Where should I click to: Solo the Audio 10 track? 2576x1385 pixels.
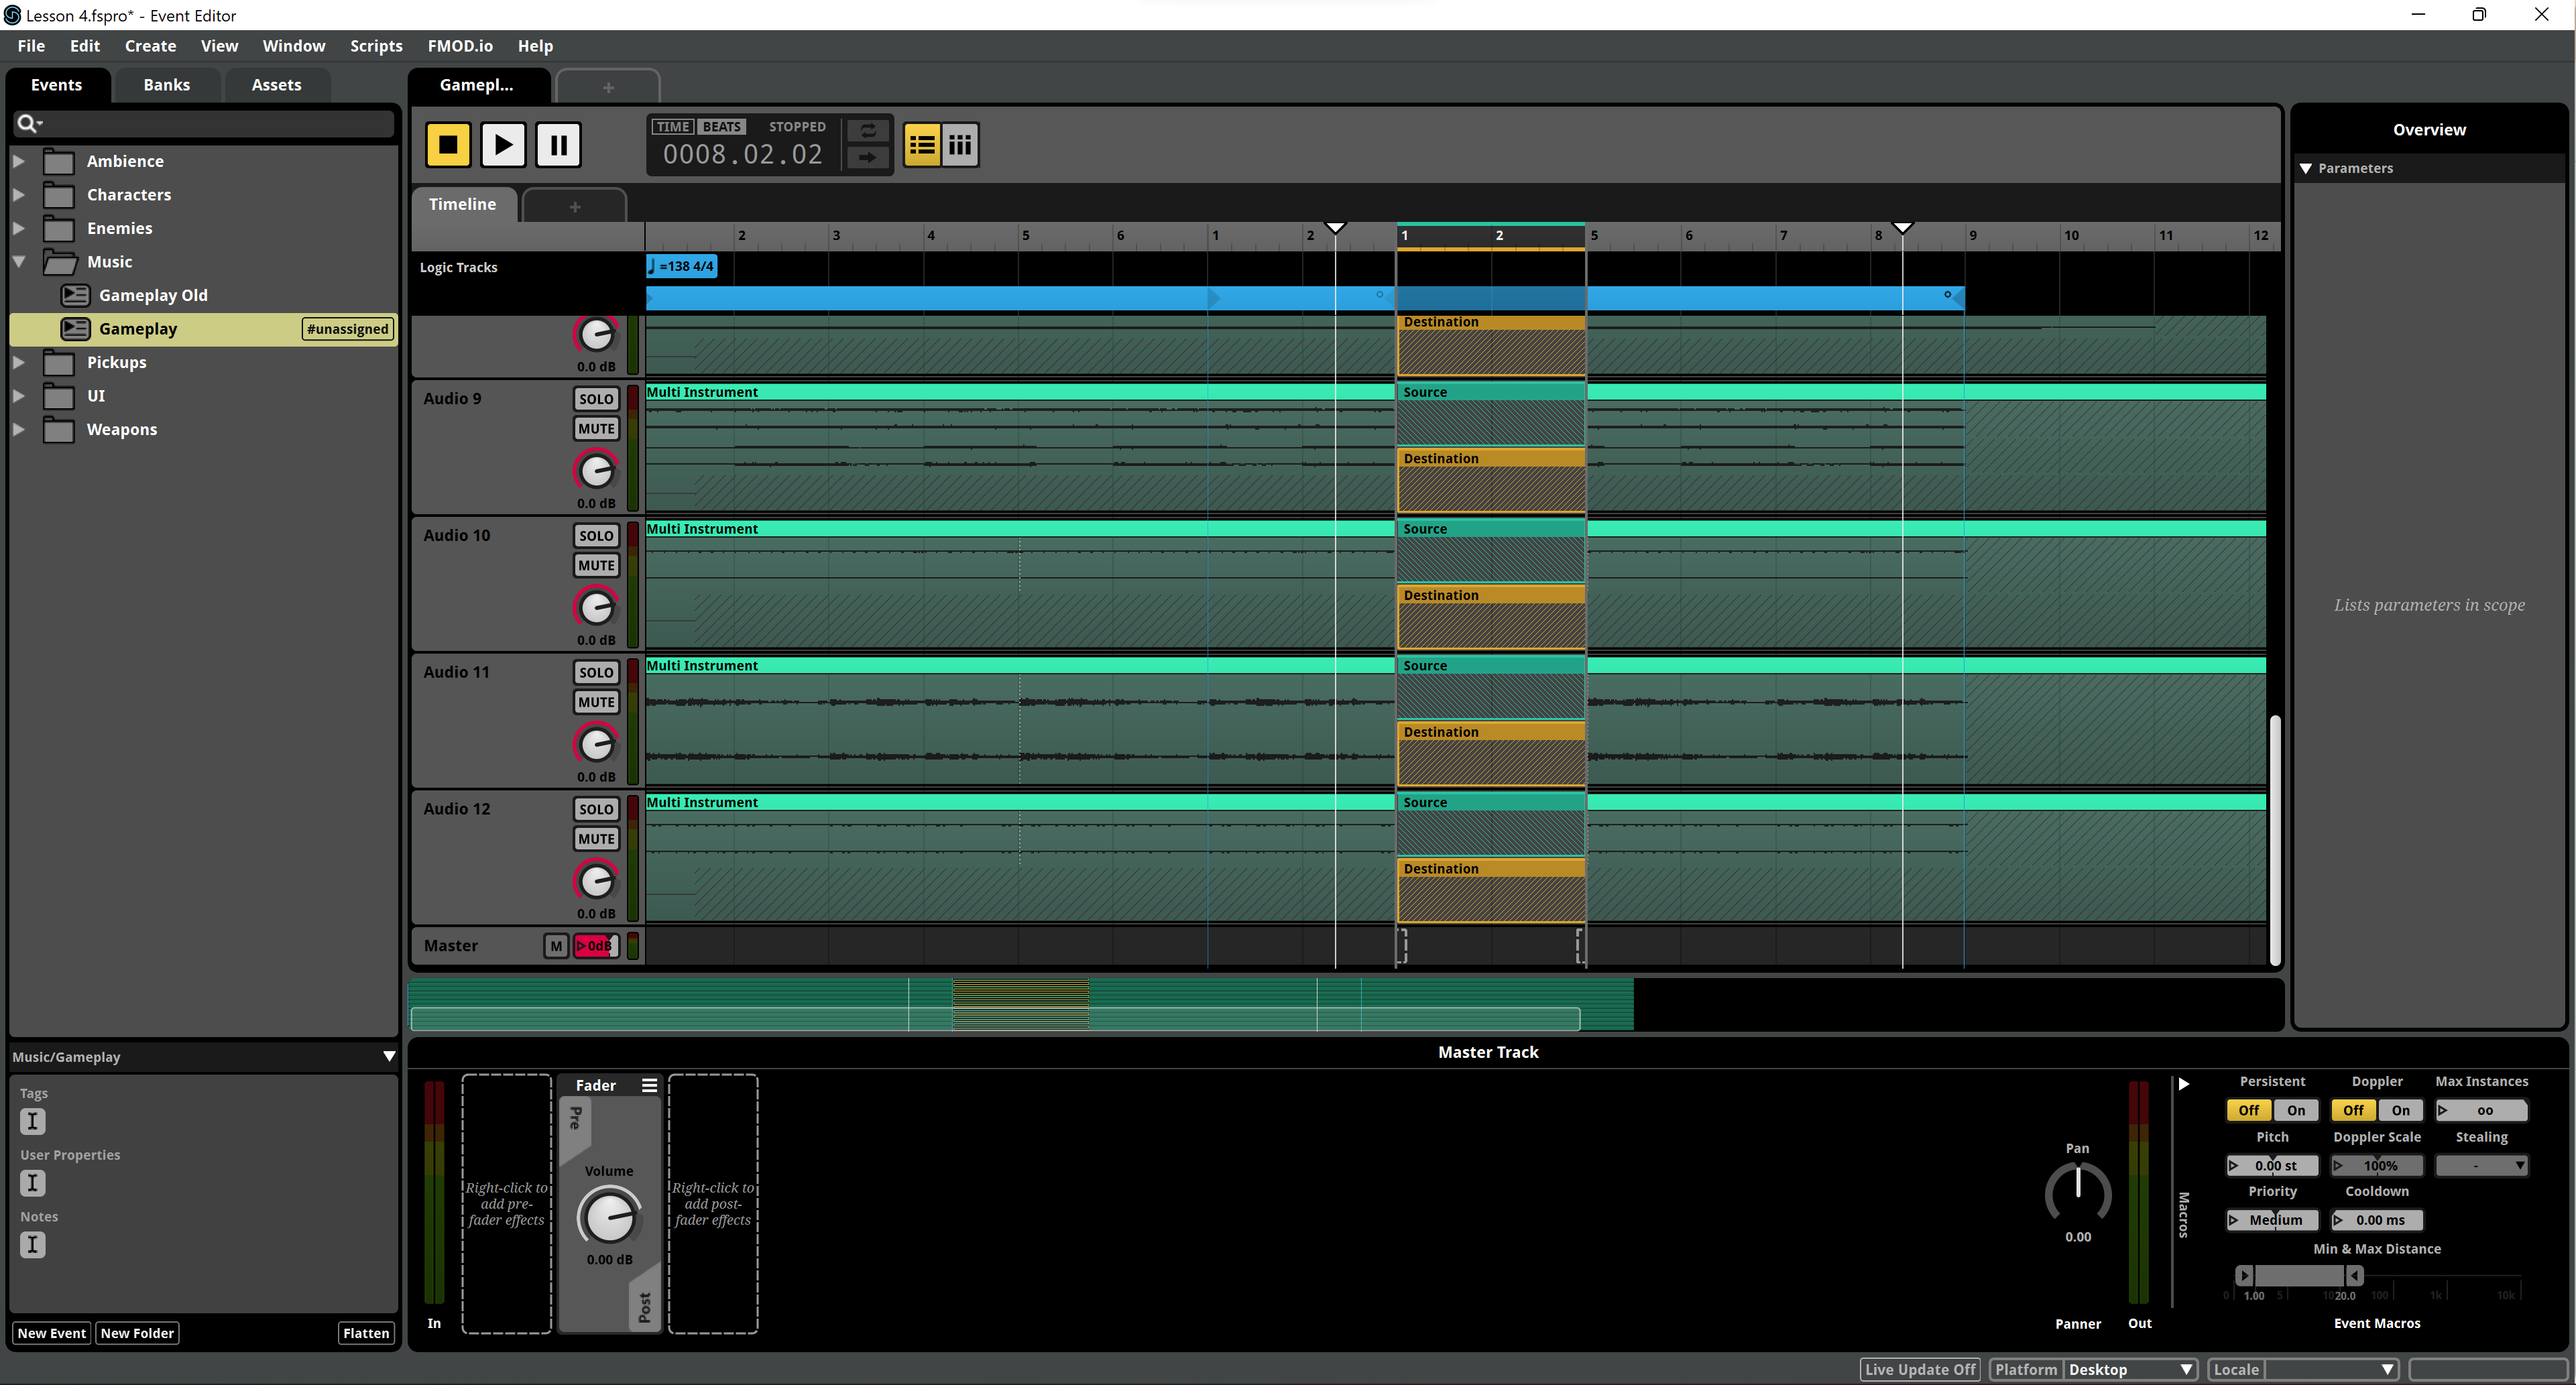[596, 536]
